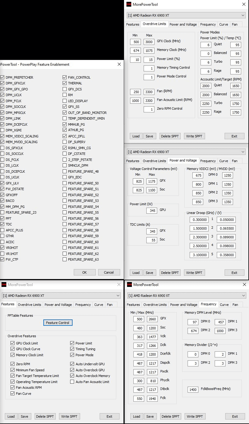249x424 pixels.
Task: Open the Overdrive Limits tab in the Features window
Action: pyautogui.click(x=30, y=305)
